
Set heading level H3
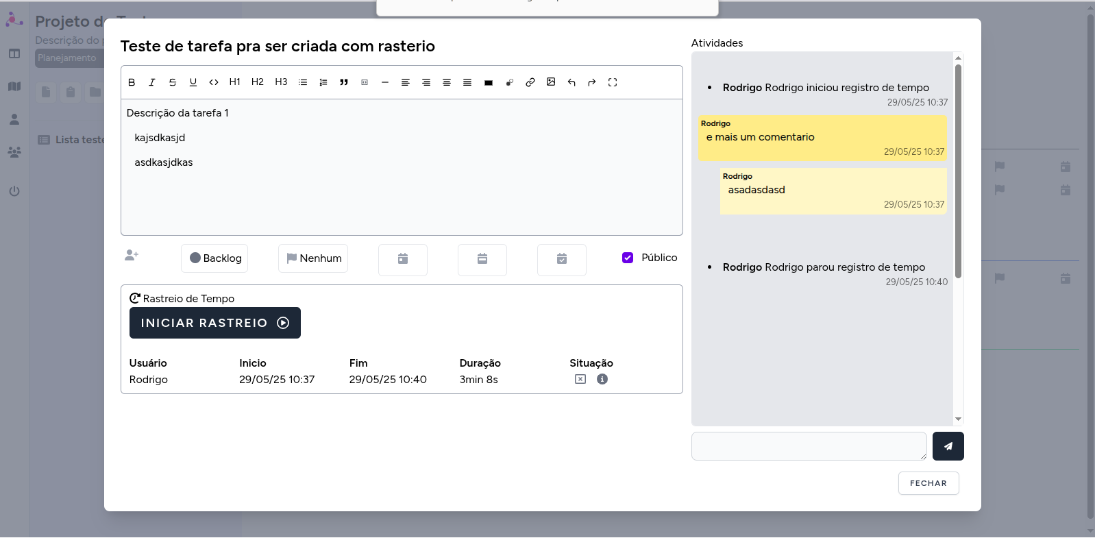point(281,82)
